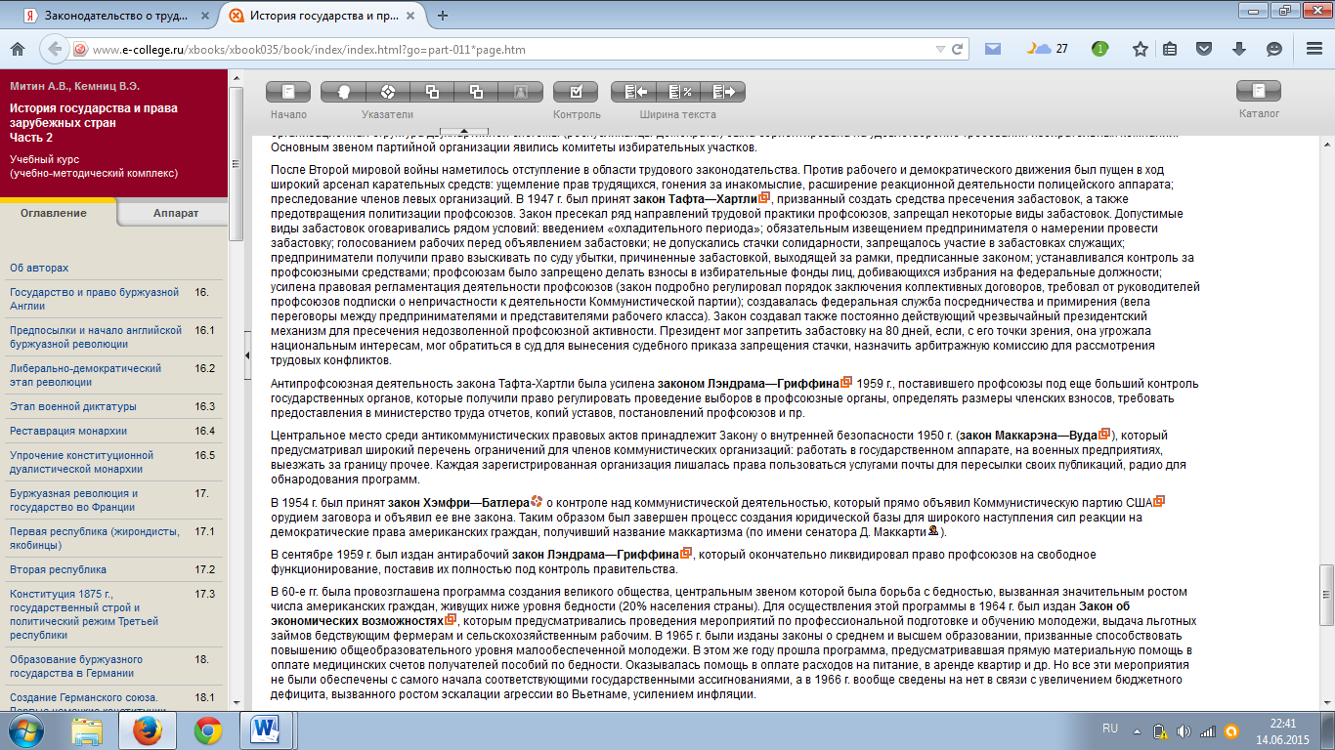Open Первая республика (жирондисты, якобинцы) section
Image resolution: width=1335 pixels, height=750 pixels.
(x=94, y=538)
